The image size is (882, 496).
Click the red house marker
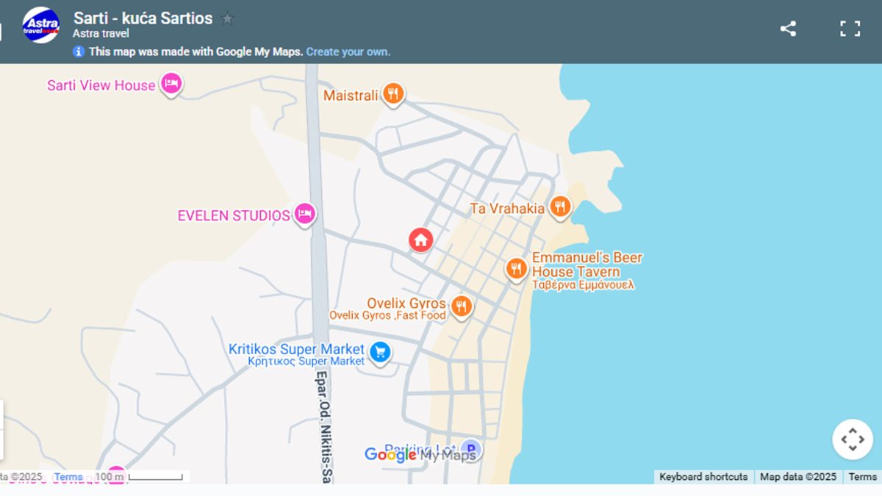click(x=420, y=239)
